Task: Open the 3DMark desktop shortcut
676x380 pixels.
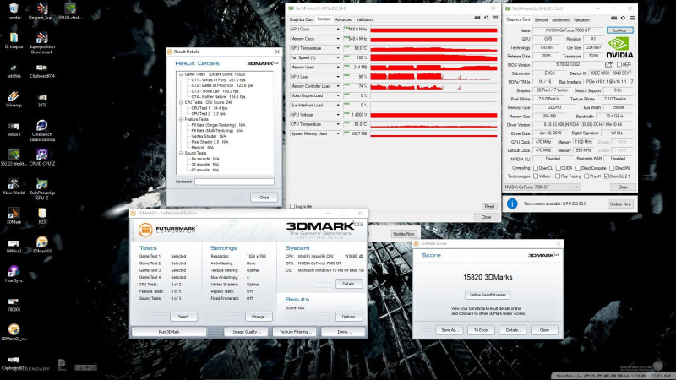Action: [14, 216]
